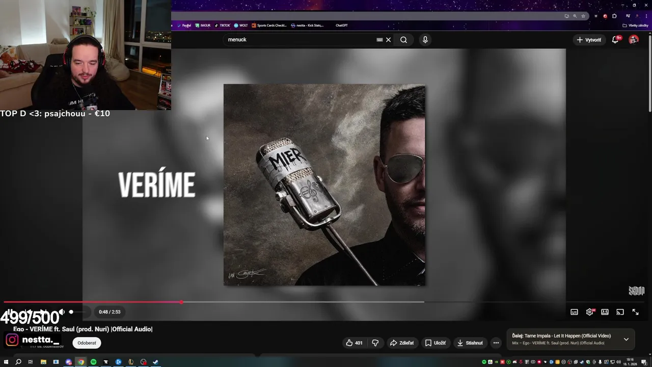Viewport: 652px width, 367px height.
Task: Like the video with 401 likes
Action: tap(354, 343)
